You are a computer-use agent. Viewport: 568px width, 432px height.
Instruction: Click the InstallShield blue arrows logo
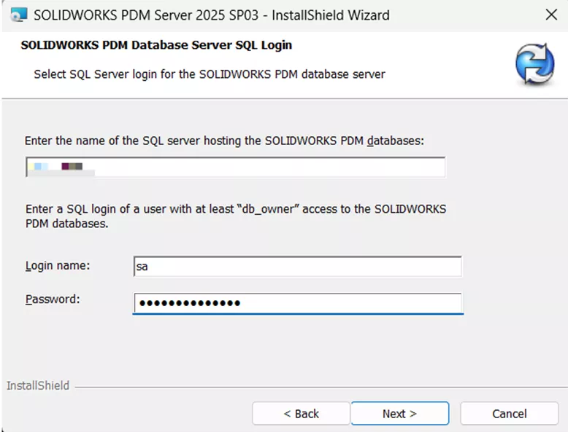coord(534,65)
